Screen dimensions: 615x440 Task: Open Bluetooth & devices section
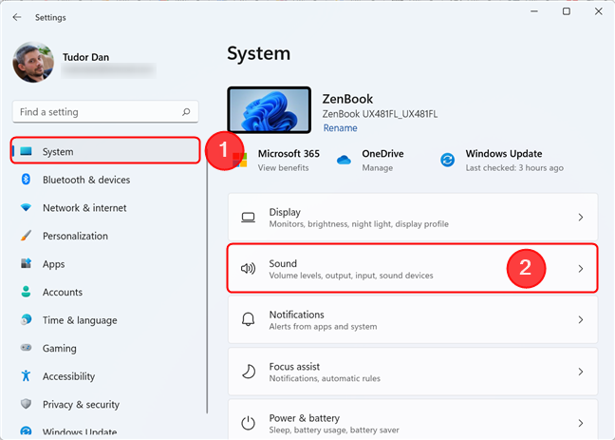coord(105,180)
